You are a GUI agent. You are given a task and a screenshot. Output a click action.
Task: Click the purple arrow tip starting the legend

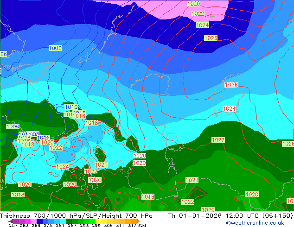[x=10, y=221]
